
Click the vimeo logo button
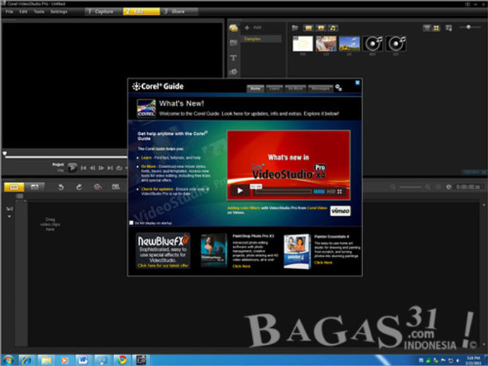(x=340, y=211)
